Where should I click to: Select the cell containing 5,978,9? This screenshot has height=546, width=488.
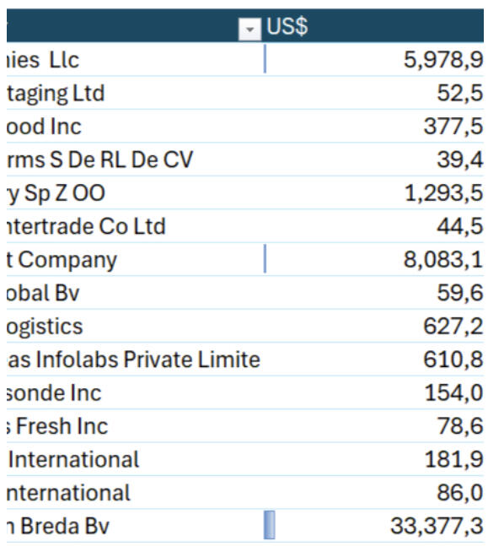tap(373, 59)
